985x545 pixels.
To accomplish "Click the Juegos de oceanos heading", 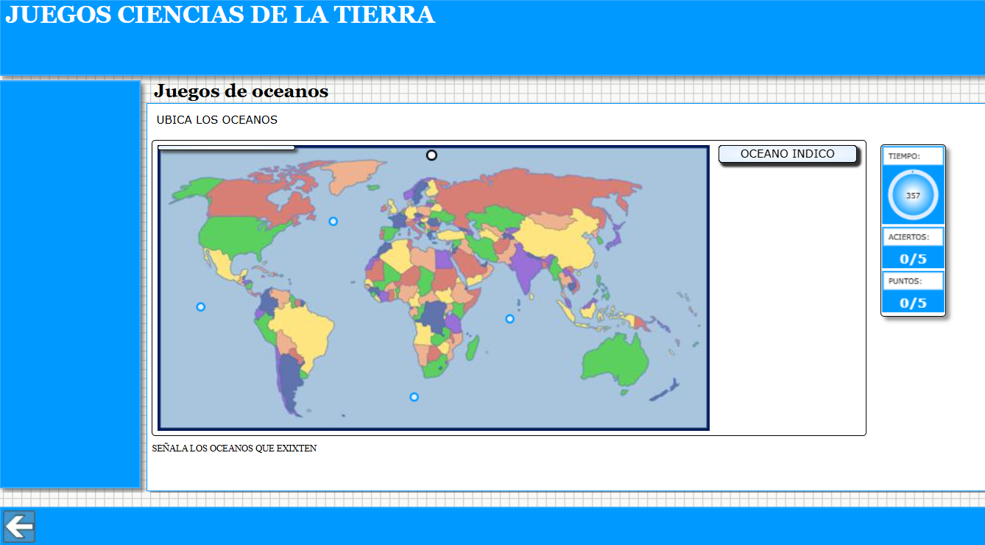I will [x=241, y=91].
